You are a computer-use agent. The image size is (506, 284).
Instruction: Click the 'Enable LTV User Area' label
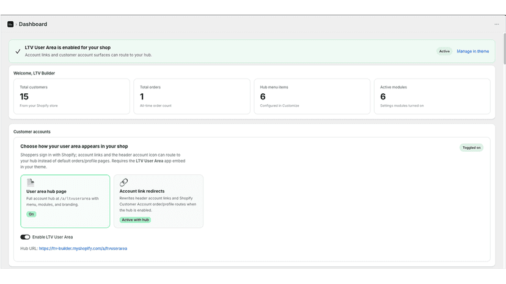[53, 237]
